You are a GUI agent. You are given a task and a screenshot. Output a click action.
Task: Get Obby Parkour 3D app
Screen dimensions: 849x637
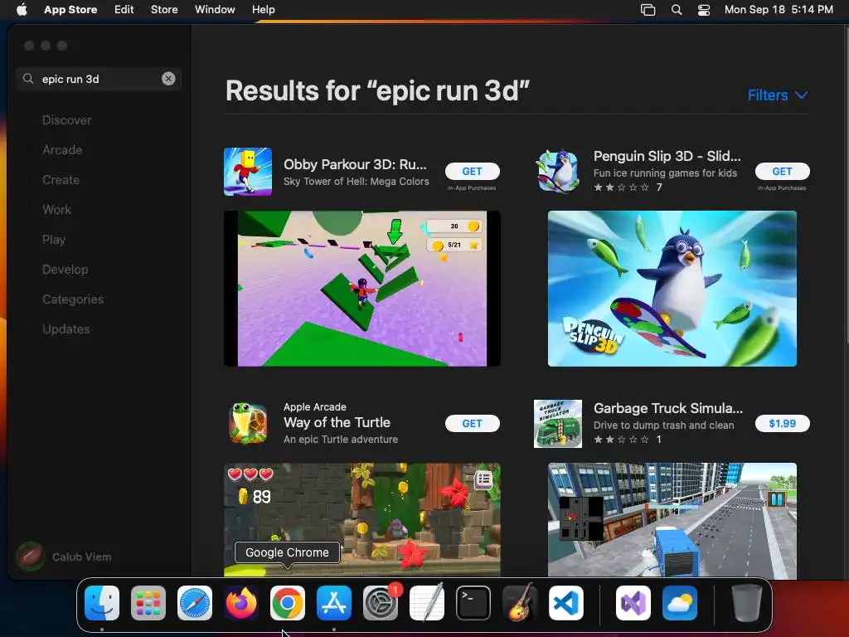click(x=472, y=171)
